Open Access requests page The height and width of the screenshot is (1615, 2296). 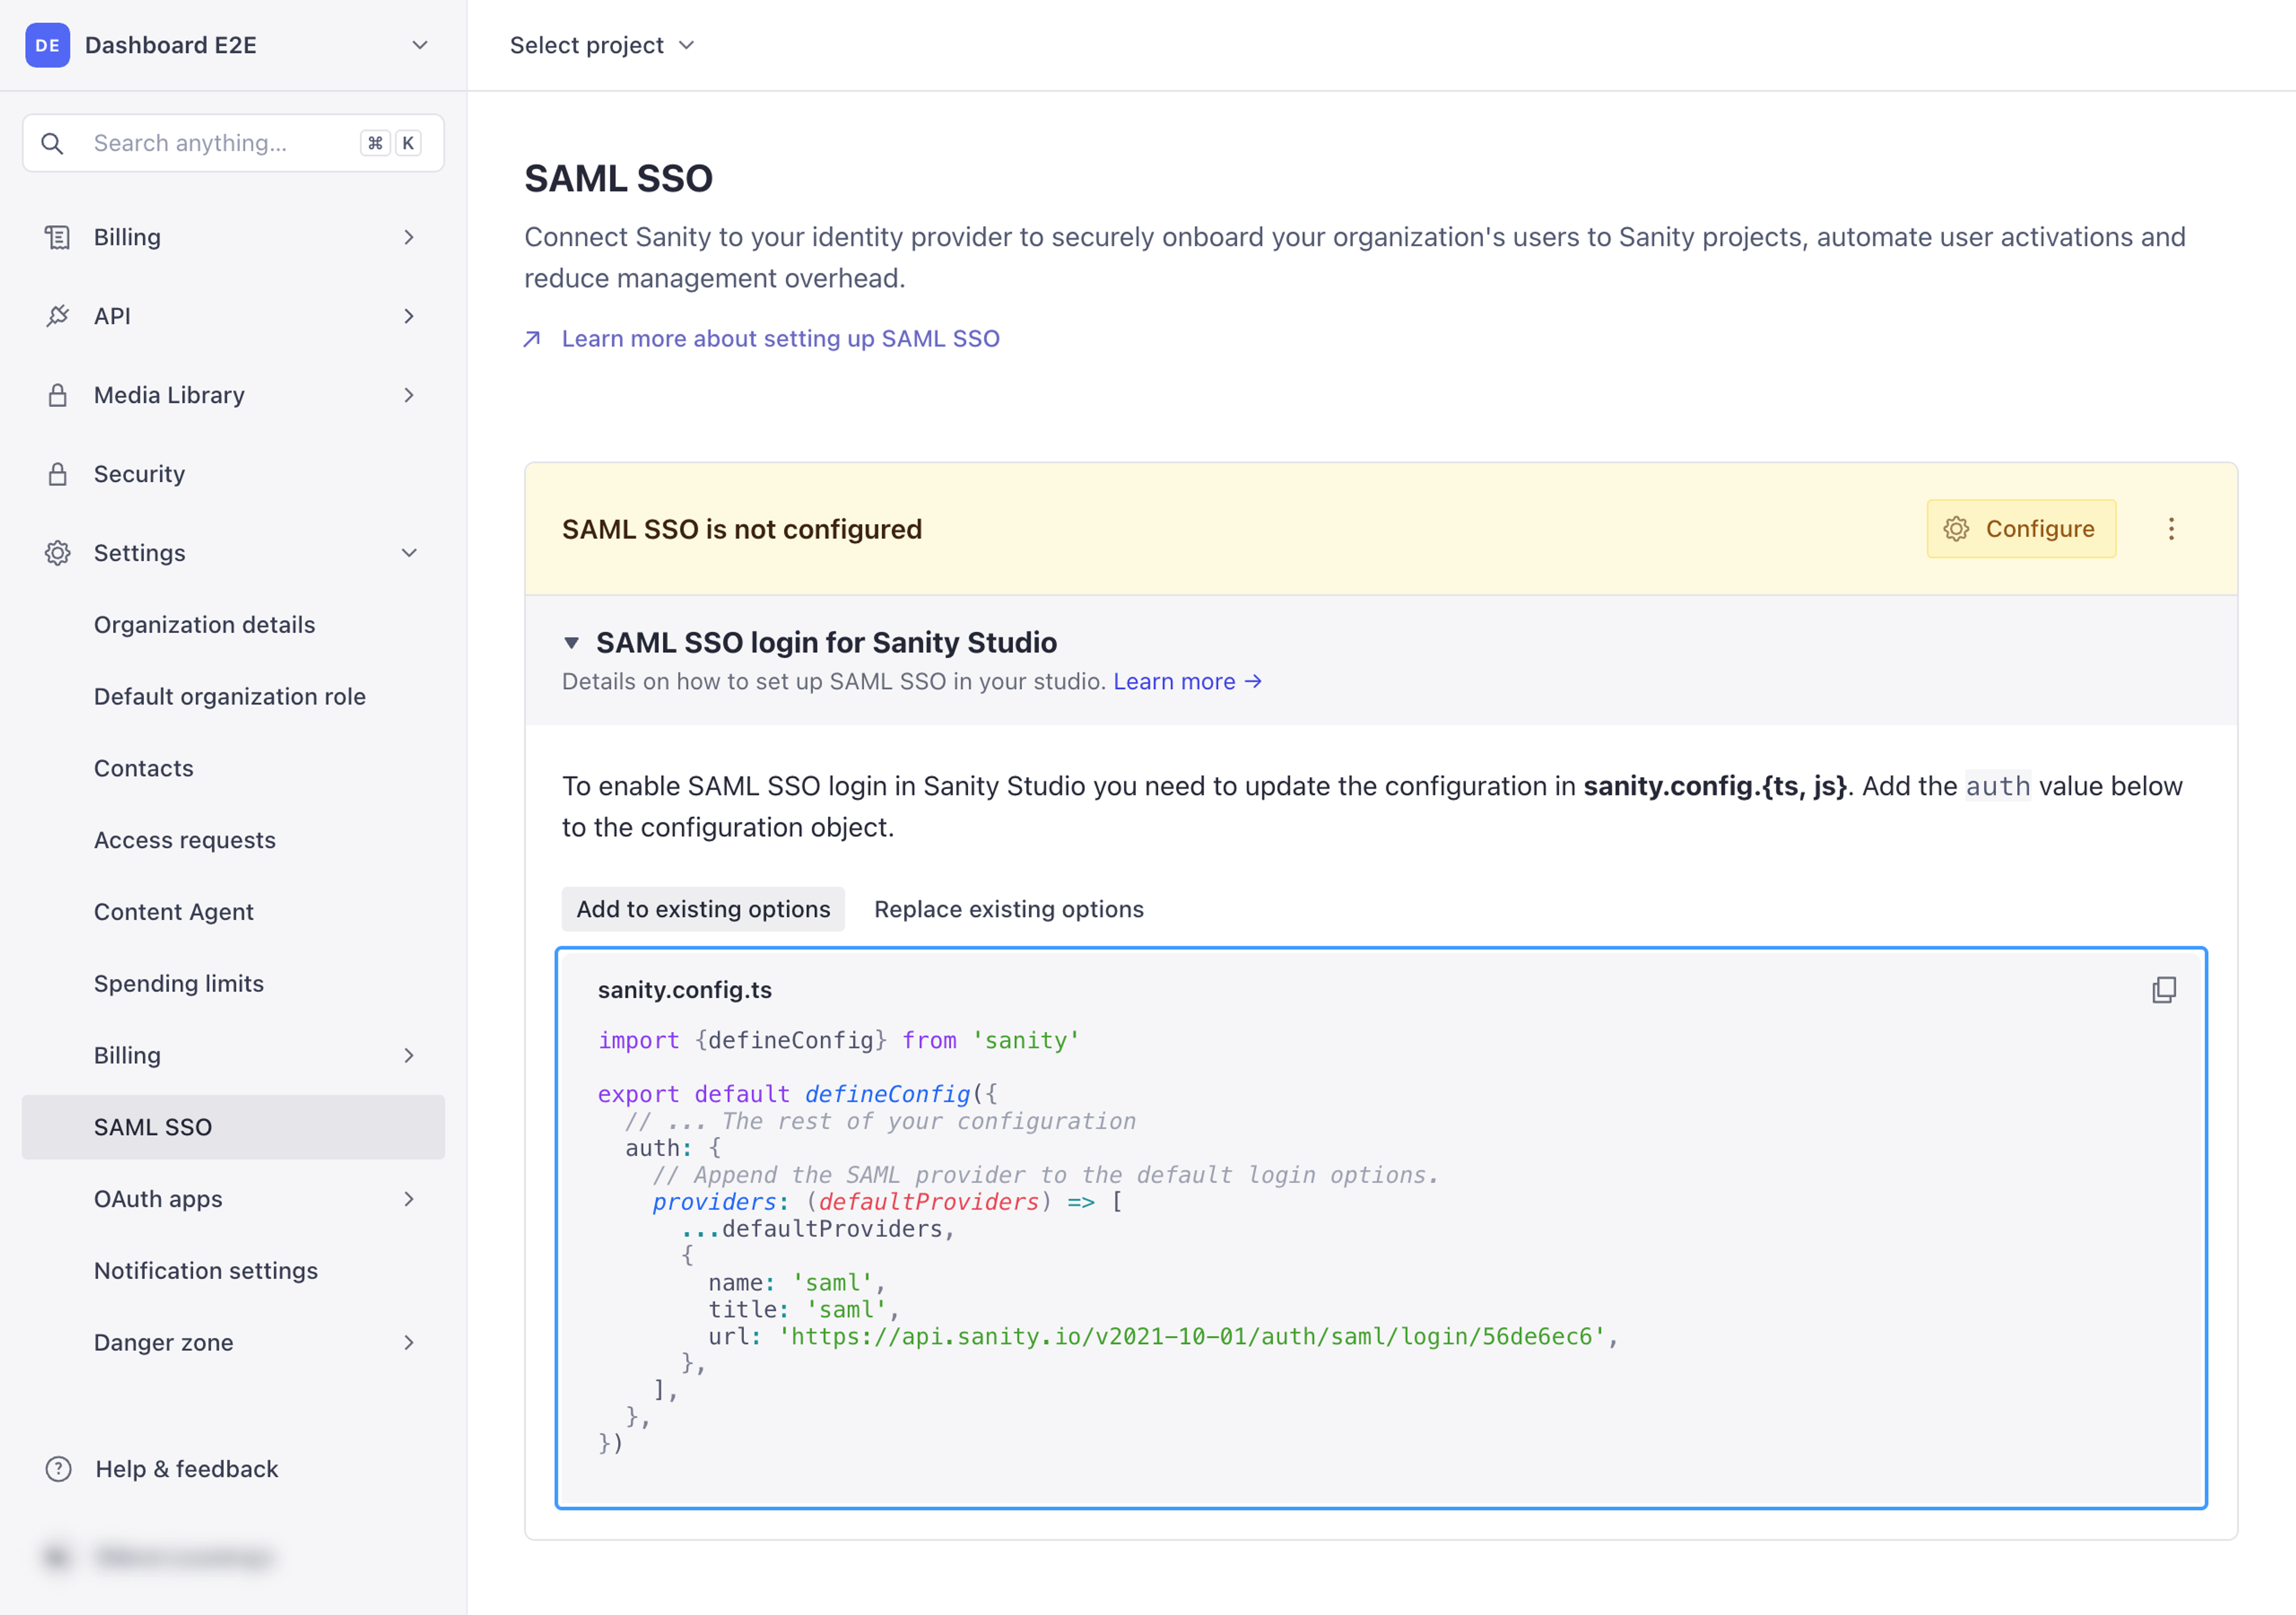click(x=233, y=840)
